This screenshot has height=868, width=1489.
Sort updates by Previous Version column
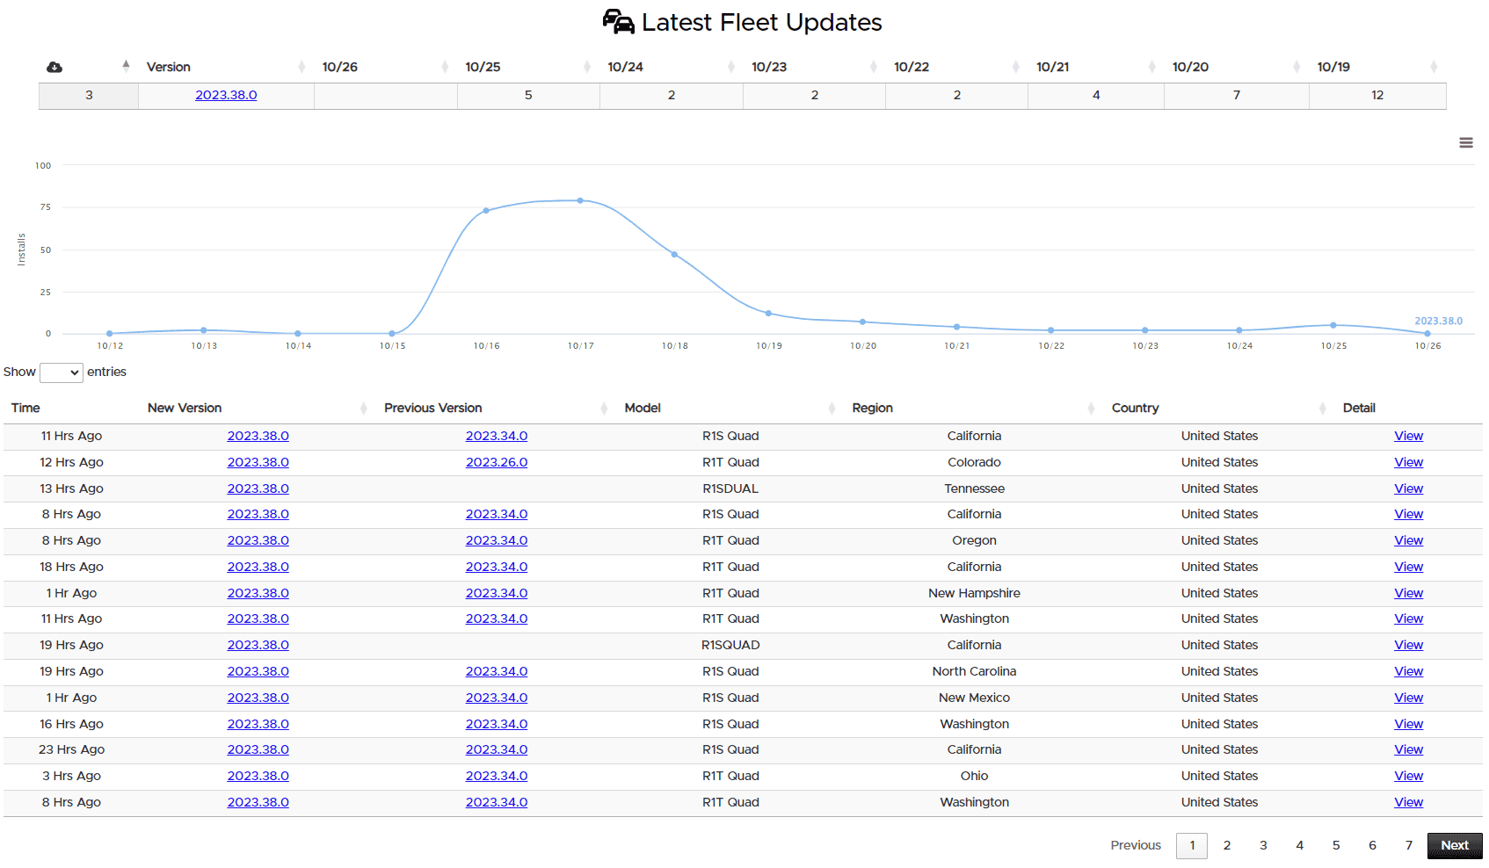[433, 408]
